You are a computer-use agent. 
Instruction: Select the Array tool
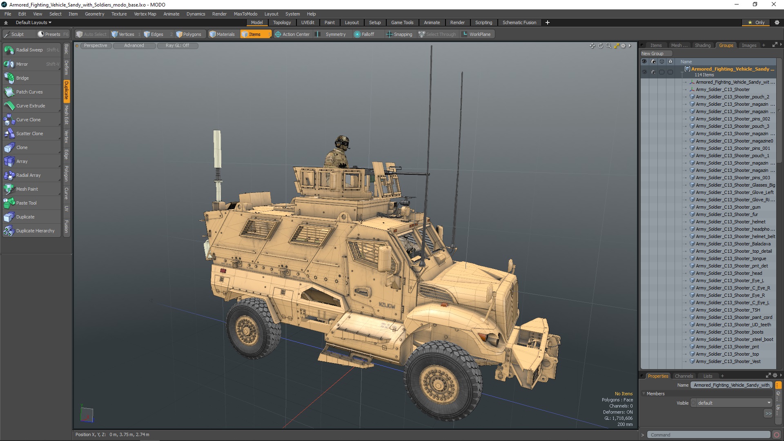(31, 161)
